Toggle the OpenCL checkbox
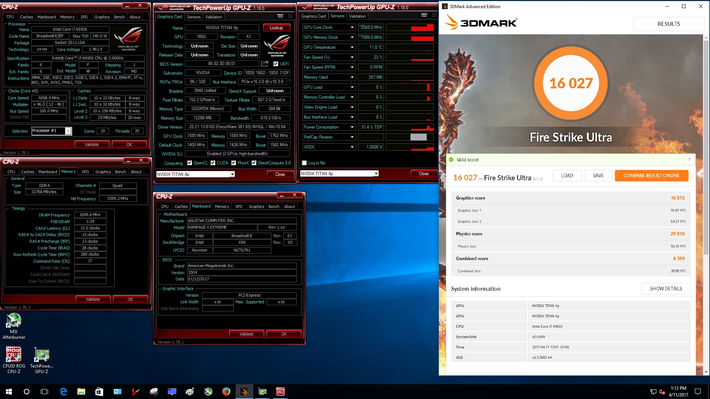Viewport: 710px width, 399px height. point(189,163)
